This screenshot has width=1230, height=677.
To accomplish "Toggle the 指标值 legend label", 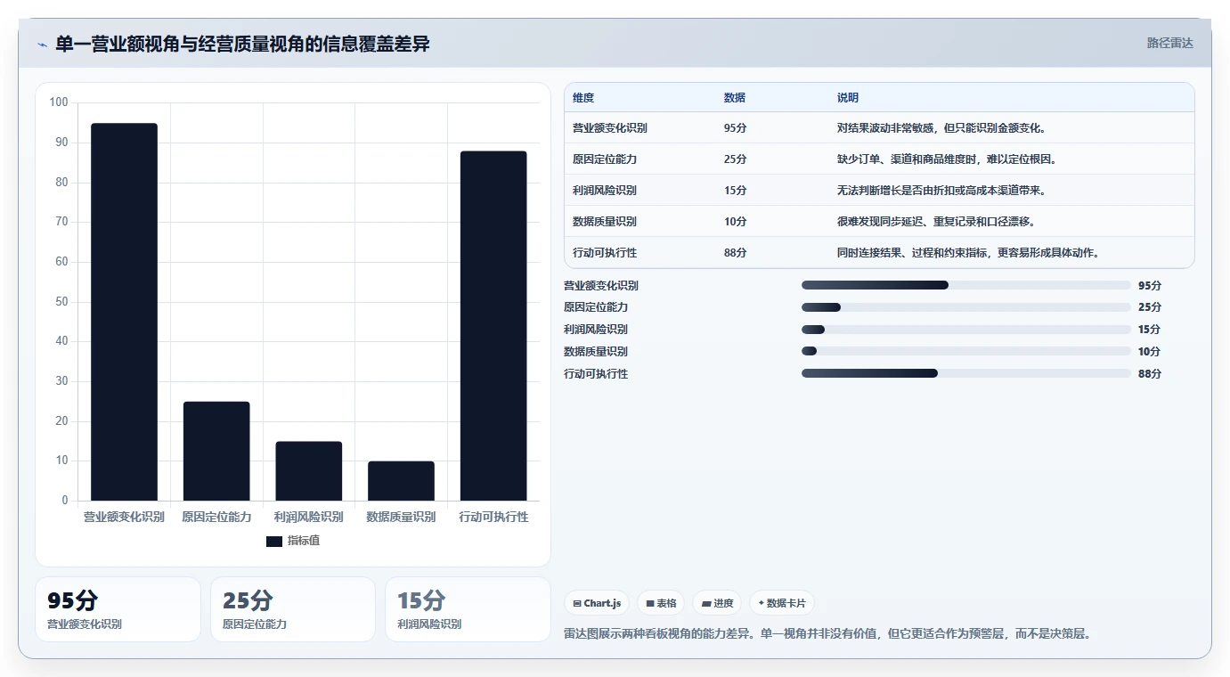I will pos(304,542).
